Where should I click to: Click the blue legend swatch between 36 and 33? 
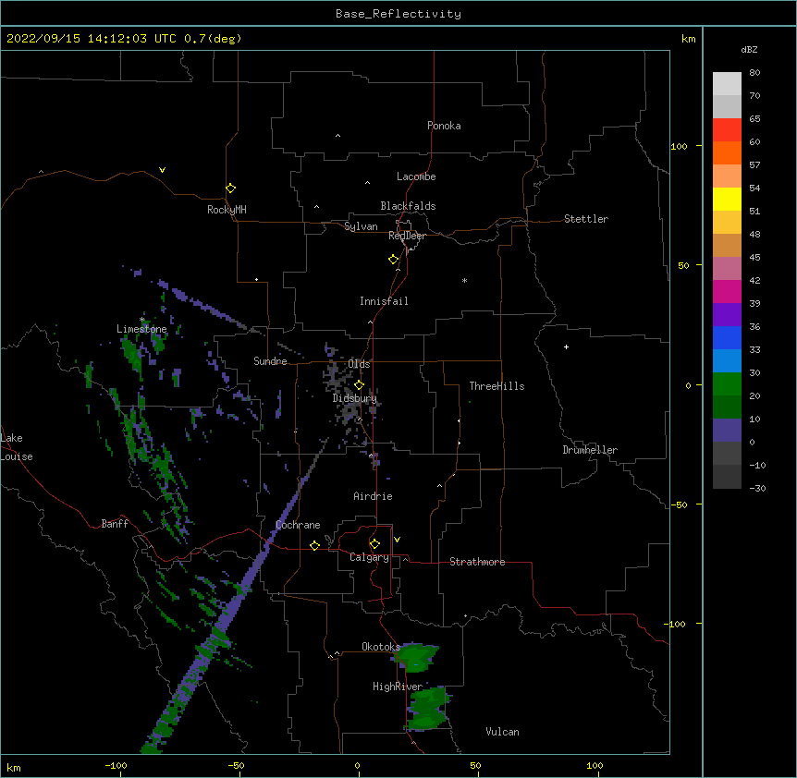coord(727,337)
